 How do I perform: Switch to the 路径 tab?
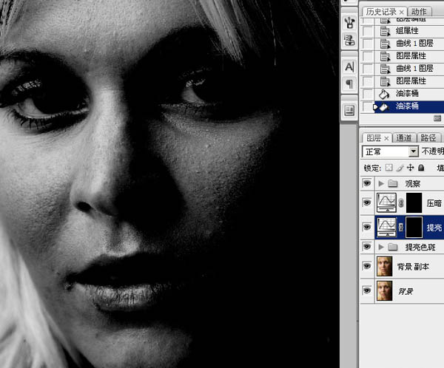(428, 138)
